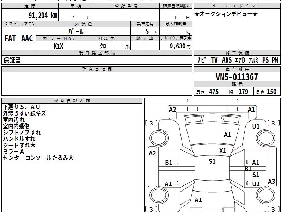
Task: Select the length value 長さ 475
Action: (x=207, y=92)
